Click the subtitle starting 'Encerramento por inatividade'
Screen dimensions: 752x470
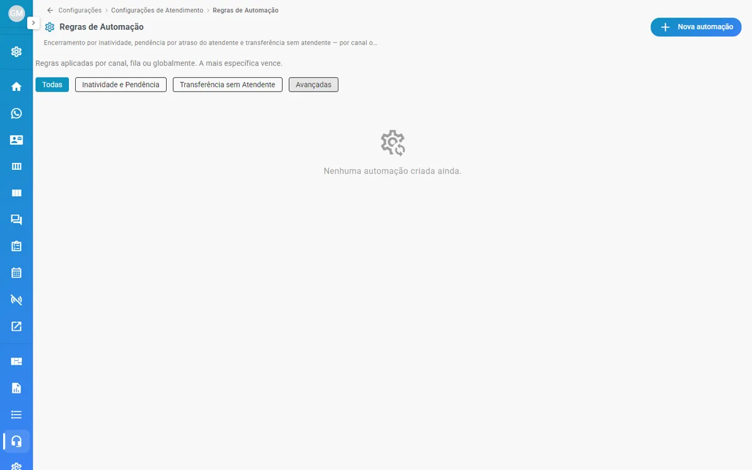point(211,43)
